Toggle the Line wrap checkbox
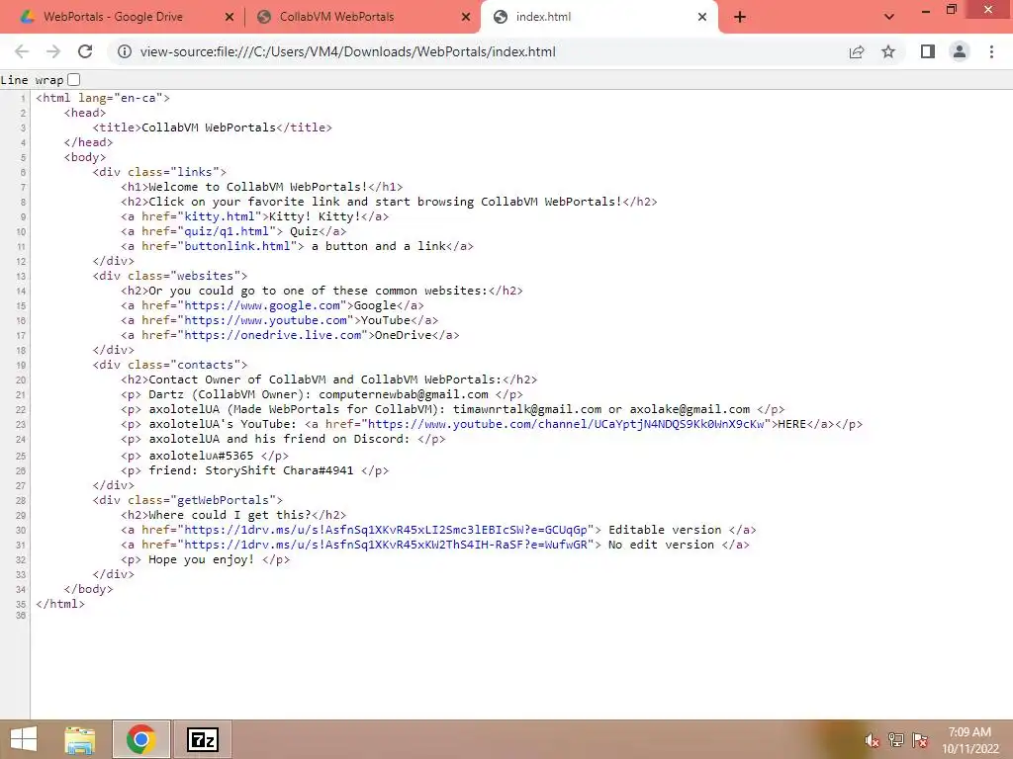The image size is (1013, 759). point(74,79)
